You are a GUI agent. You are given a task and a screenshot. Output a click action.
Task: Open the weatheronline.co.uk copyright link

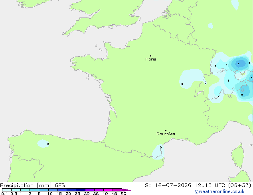(x=219, y=191)
